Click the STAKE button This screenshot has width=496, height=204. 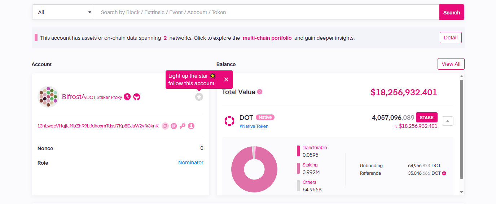click(x=427, y=117)
